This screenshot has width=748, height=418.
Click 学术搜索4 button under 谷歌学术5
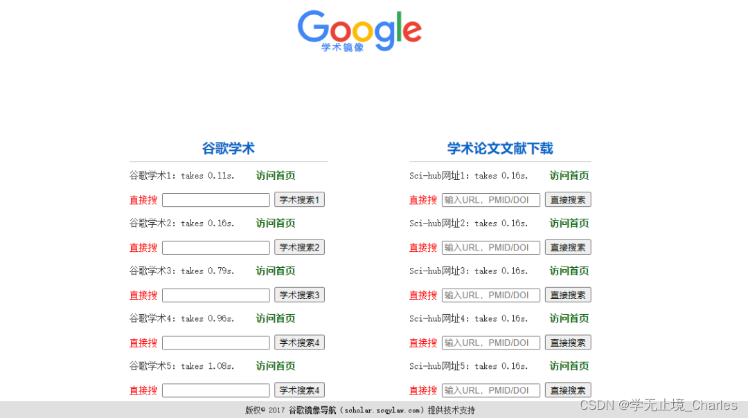300,390
